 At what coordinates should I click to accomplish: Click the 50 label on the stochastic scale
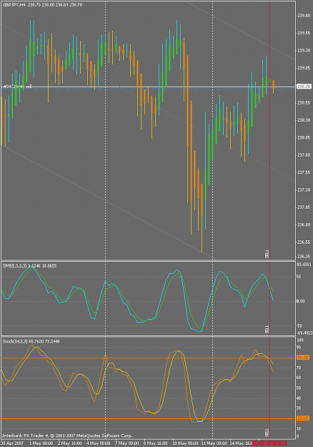click(299, 388)
